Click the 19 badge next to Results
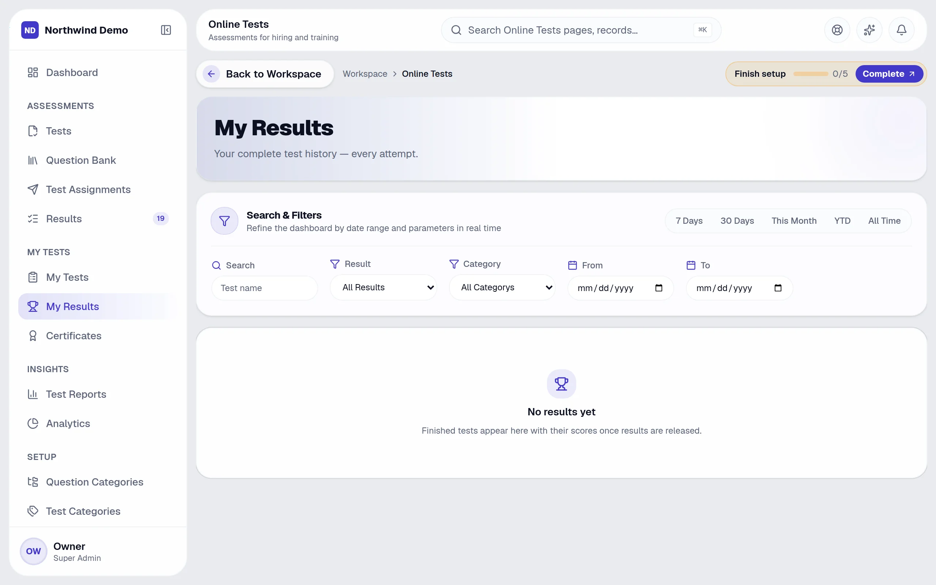 [x=161, y=219]
